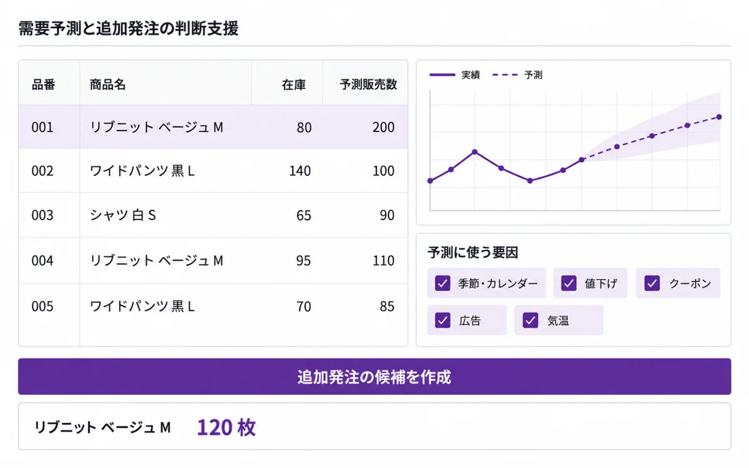Click stock value 95
749x468 pixels.
pyautogui.click(x=304, y=260)
